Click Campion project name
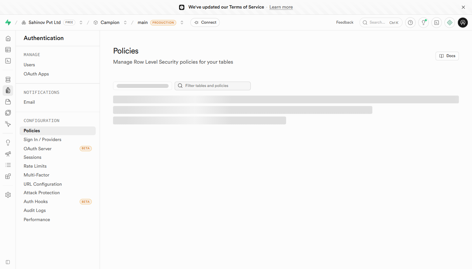 [110, 22]
